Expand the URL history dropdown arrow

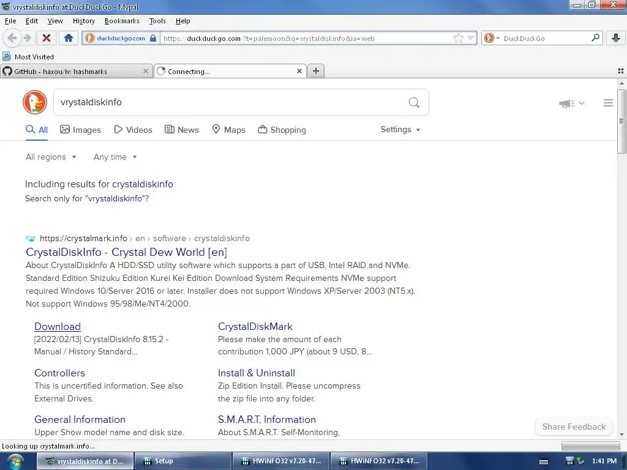[x=471, y=39]
